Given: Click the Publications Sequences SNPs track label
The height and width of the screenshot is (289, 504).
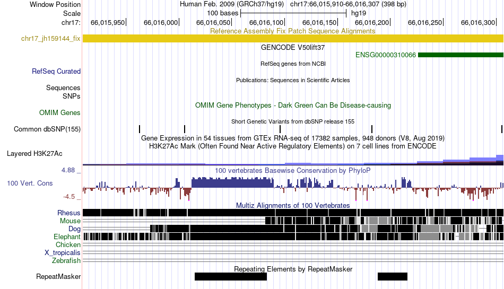Looking at the screenshot, I should pyautogui.click(x=63, y=92).
